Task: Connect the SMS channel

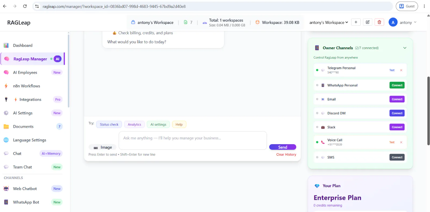Action: (397, 157)
